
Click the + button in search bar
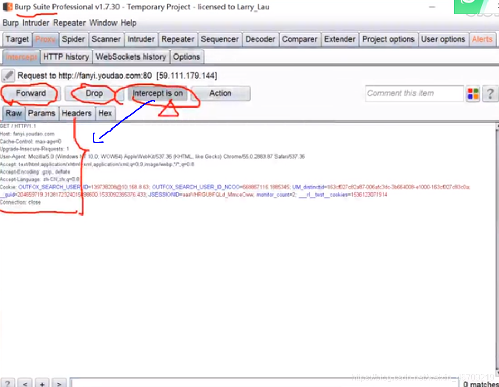42,383
